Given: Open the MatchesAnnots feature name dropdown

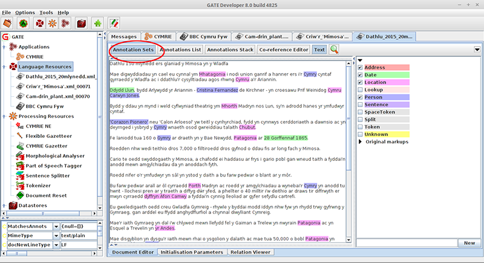Looking at the screenshot, I should coord(56,226).
